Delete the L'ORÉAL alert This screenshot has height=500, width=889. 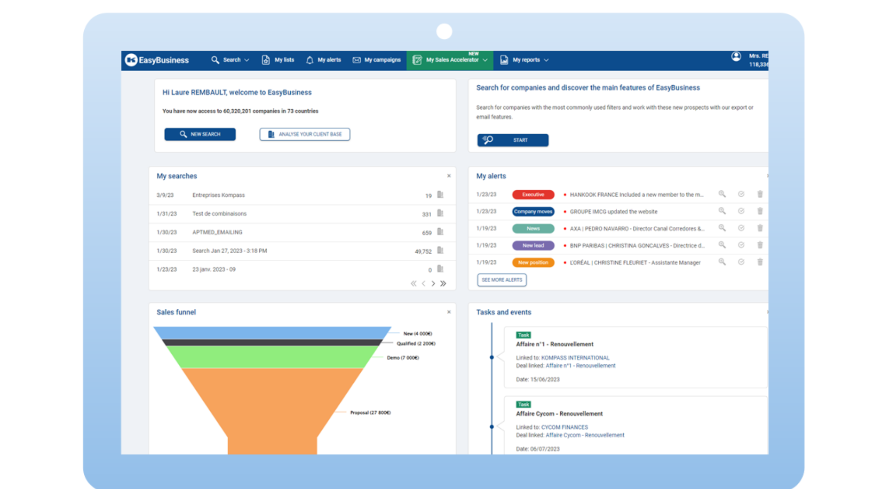760,262
